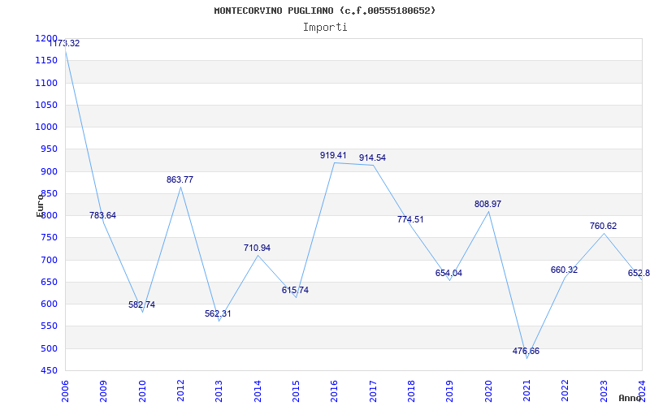650x406 pixels.
Task: Select the 450 y-axis value
Action: [x=49, y=370]
